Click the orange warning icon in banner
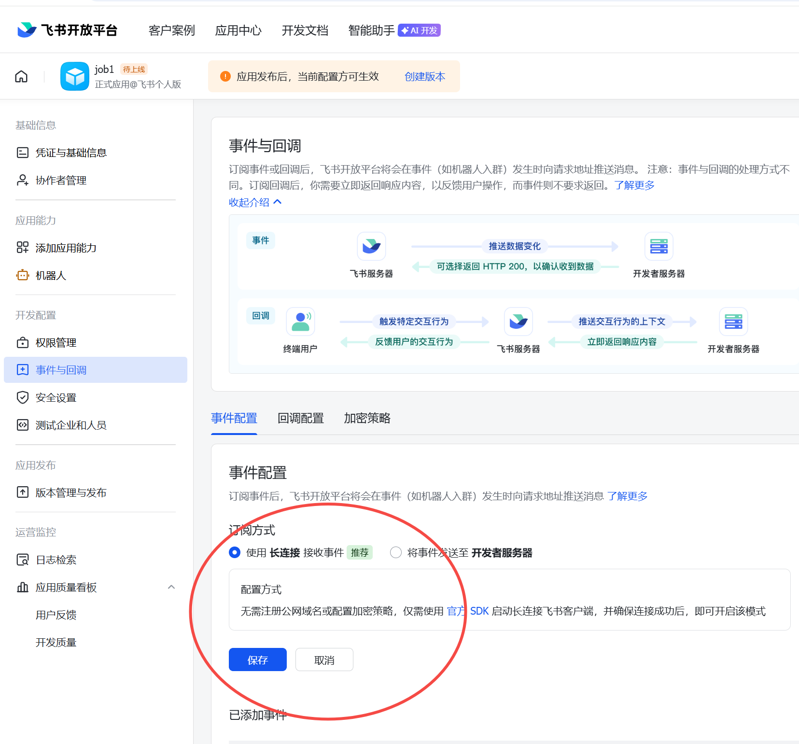 [x=225, y=76]
